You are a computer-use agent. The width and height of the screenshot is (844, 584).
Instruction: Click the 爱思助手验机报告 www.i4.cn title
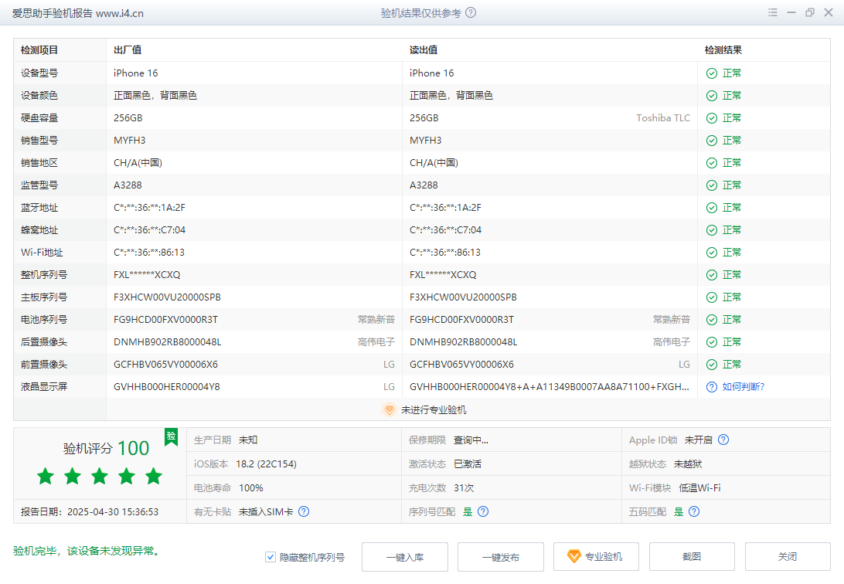(78, 13)
